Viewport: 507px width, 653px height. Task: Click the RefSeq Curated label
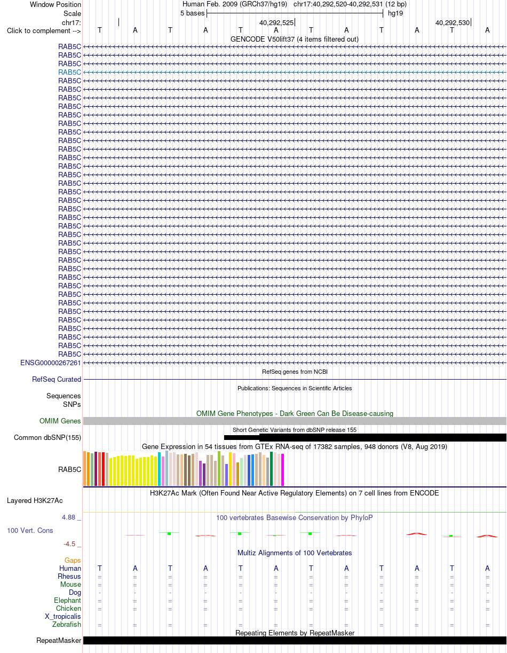coord(57,380)
